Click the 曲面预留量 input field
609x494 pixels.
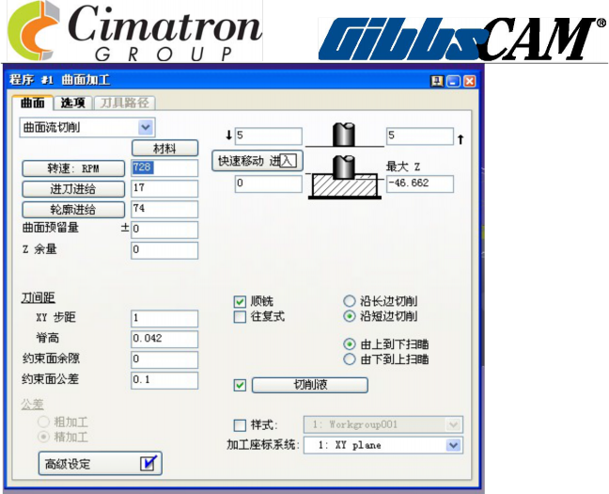164,230
